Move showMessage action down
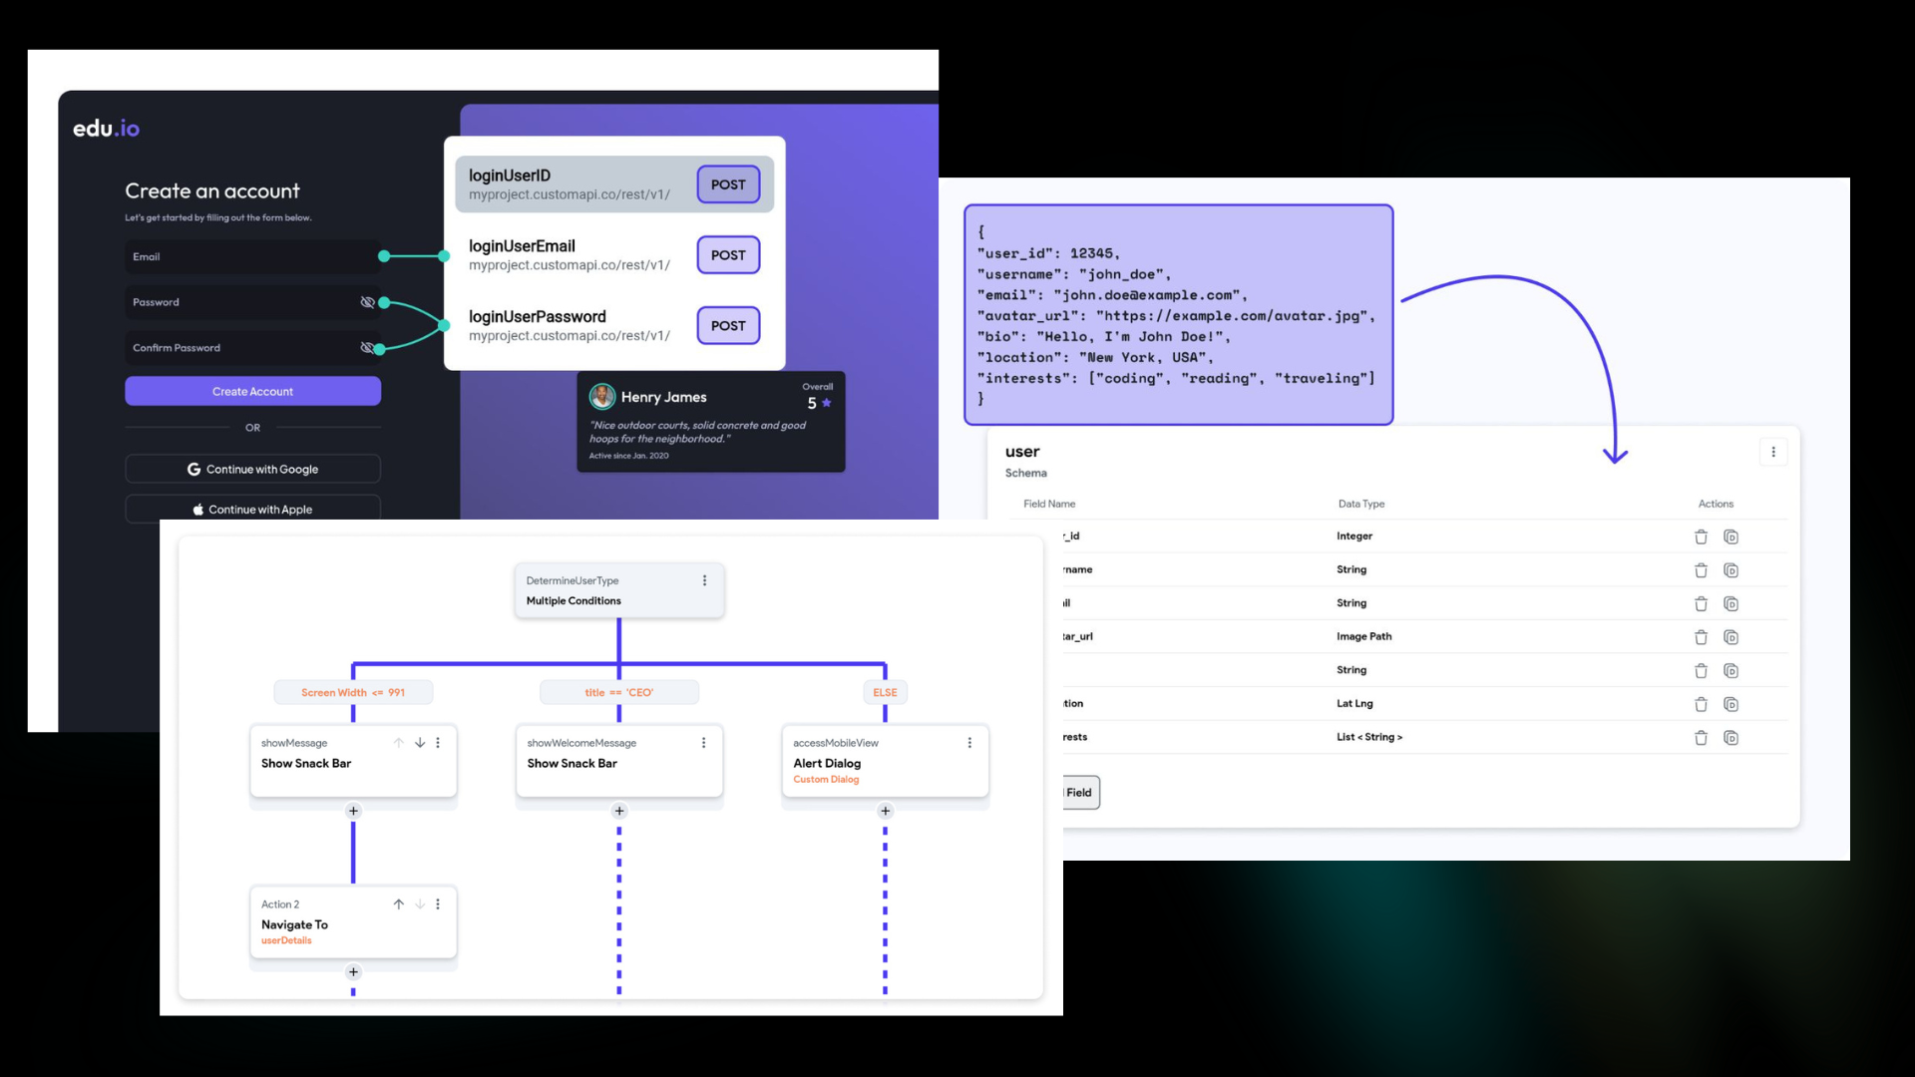This screenshot has height=1077, width=1915. pos(420,743)
